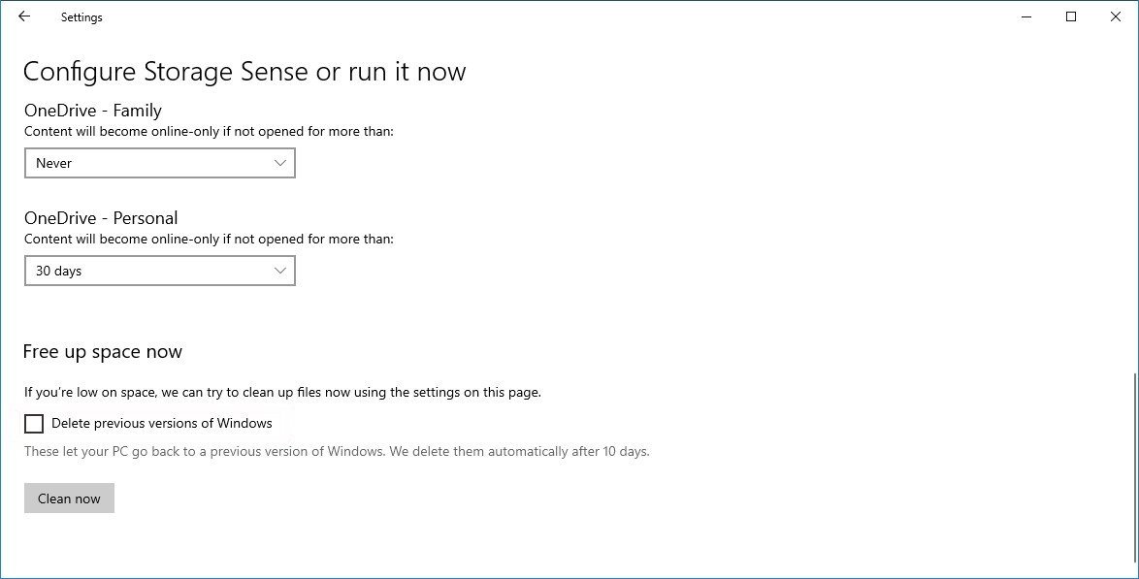Maximize the Settings window
Screen dimensions: 1139x579
[x=1071, y=16]
